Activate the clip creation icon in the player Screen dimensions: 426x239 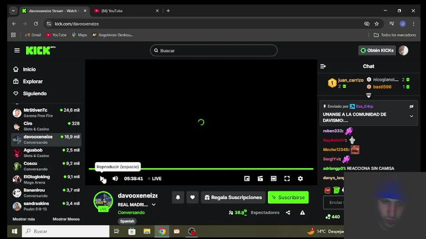pos(260,179)
